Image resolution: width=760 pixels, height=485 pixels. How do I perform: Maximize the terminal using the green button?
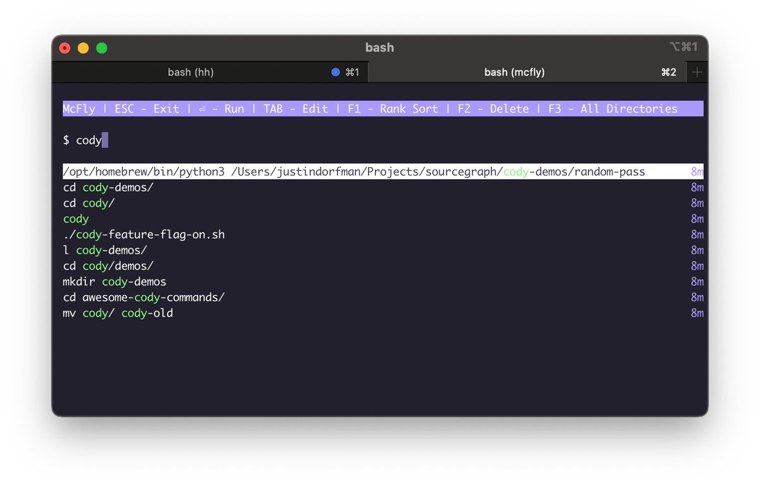[x=101, y=48]
